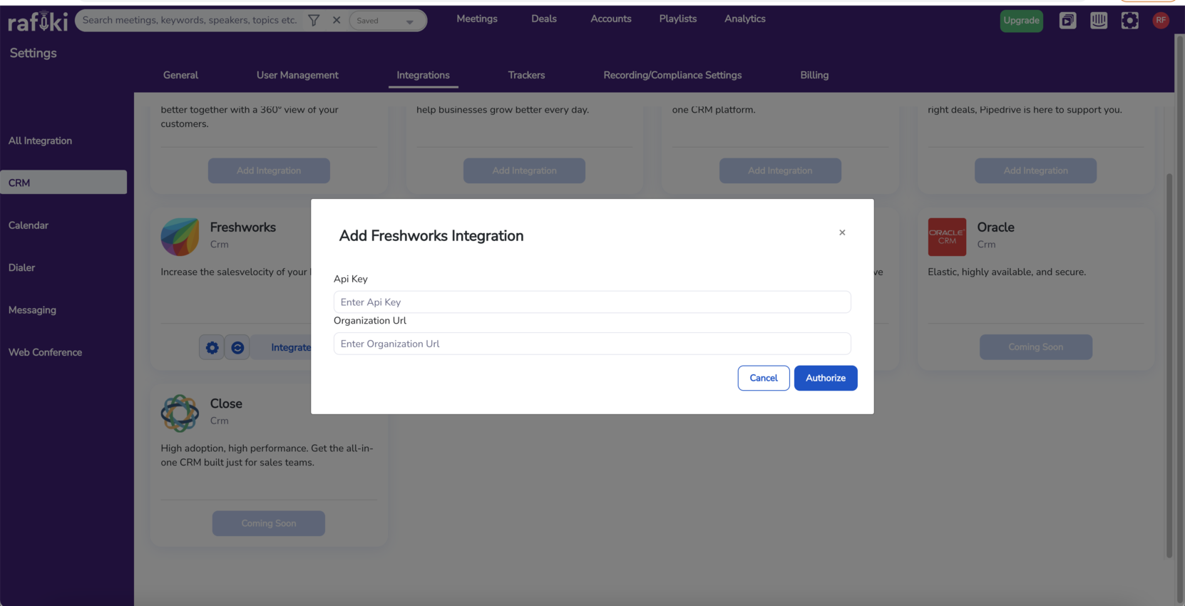Click the Api Key input field
Image resolution: width=1185 pixels, height=606 pixels.
pyautogui.click(x=592, y=302)
